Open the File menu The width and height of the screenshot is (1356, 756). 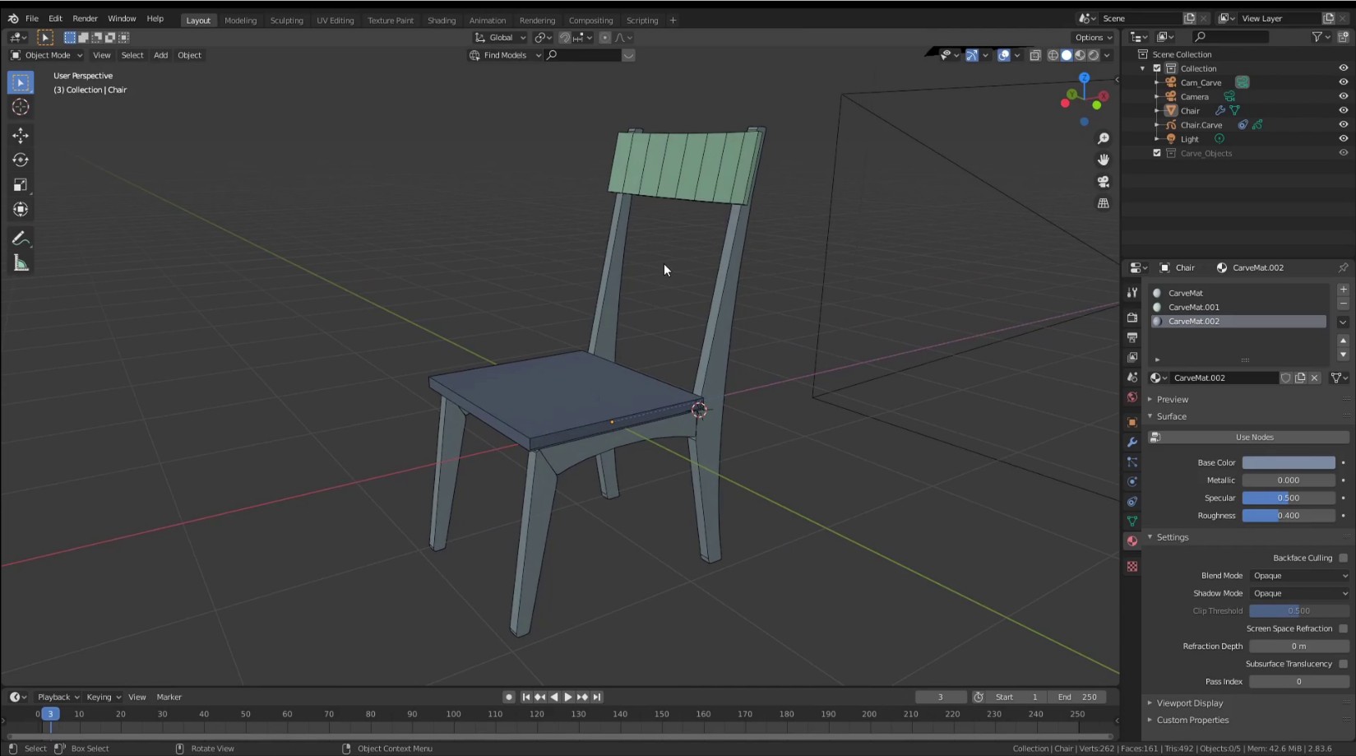[32, 18]
